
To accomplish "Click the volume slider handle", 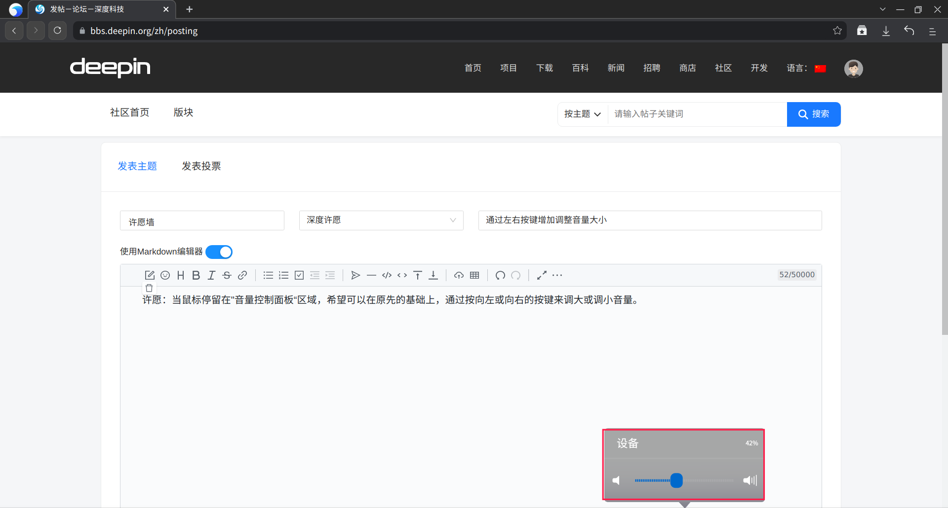I will [676, 480].
